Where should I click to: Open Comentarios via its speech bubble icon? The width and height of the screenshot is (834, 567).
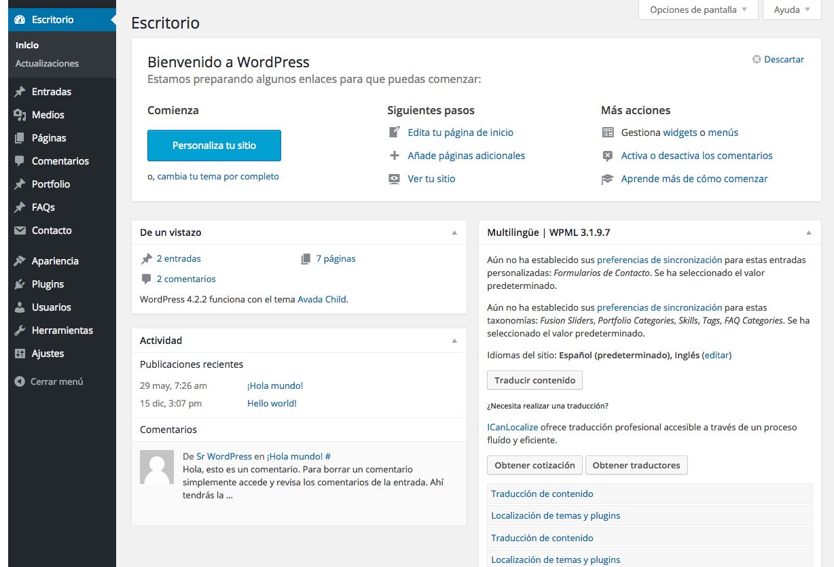coord(20,160)
